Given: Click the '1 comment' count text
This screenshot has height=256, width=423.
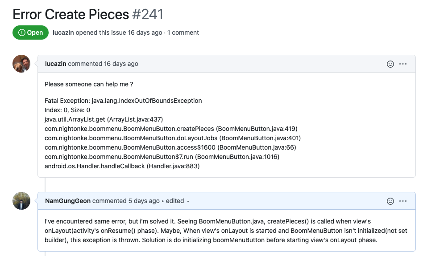Looking at the screenshot, I should 183,33.
